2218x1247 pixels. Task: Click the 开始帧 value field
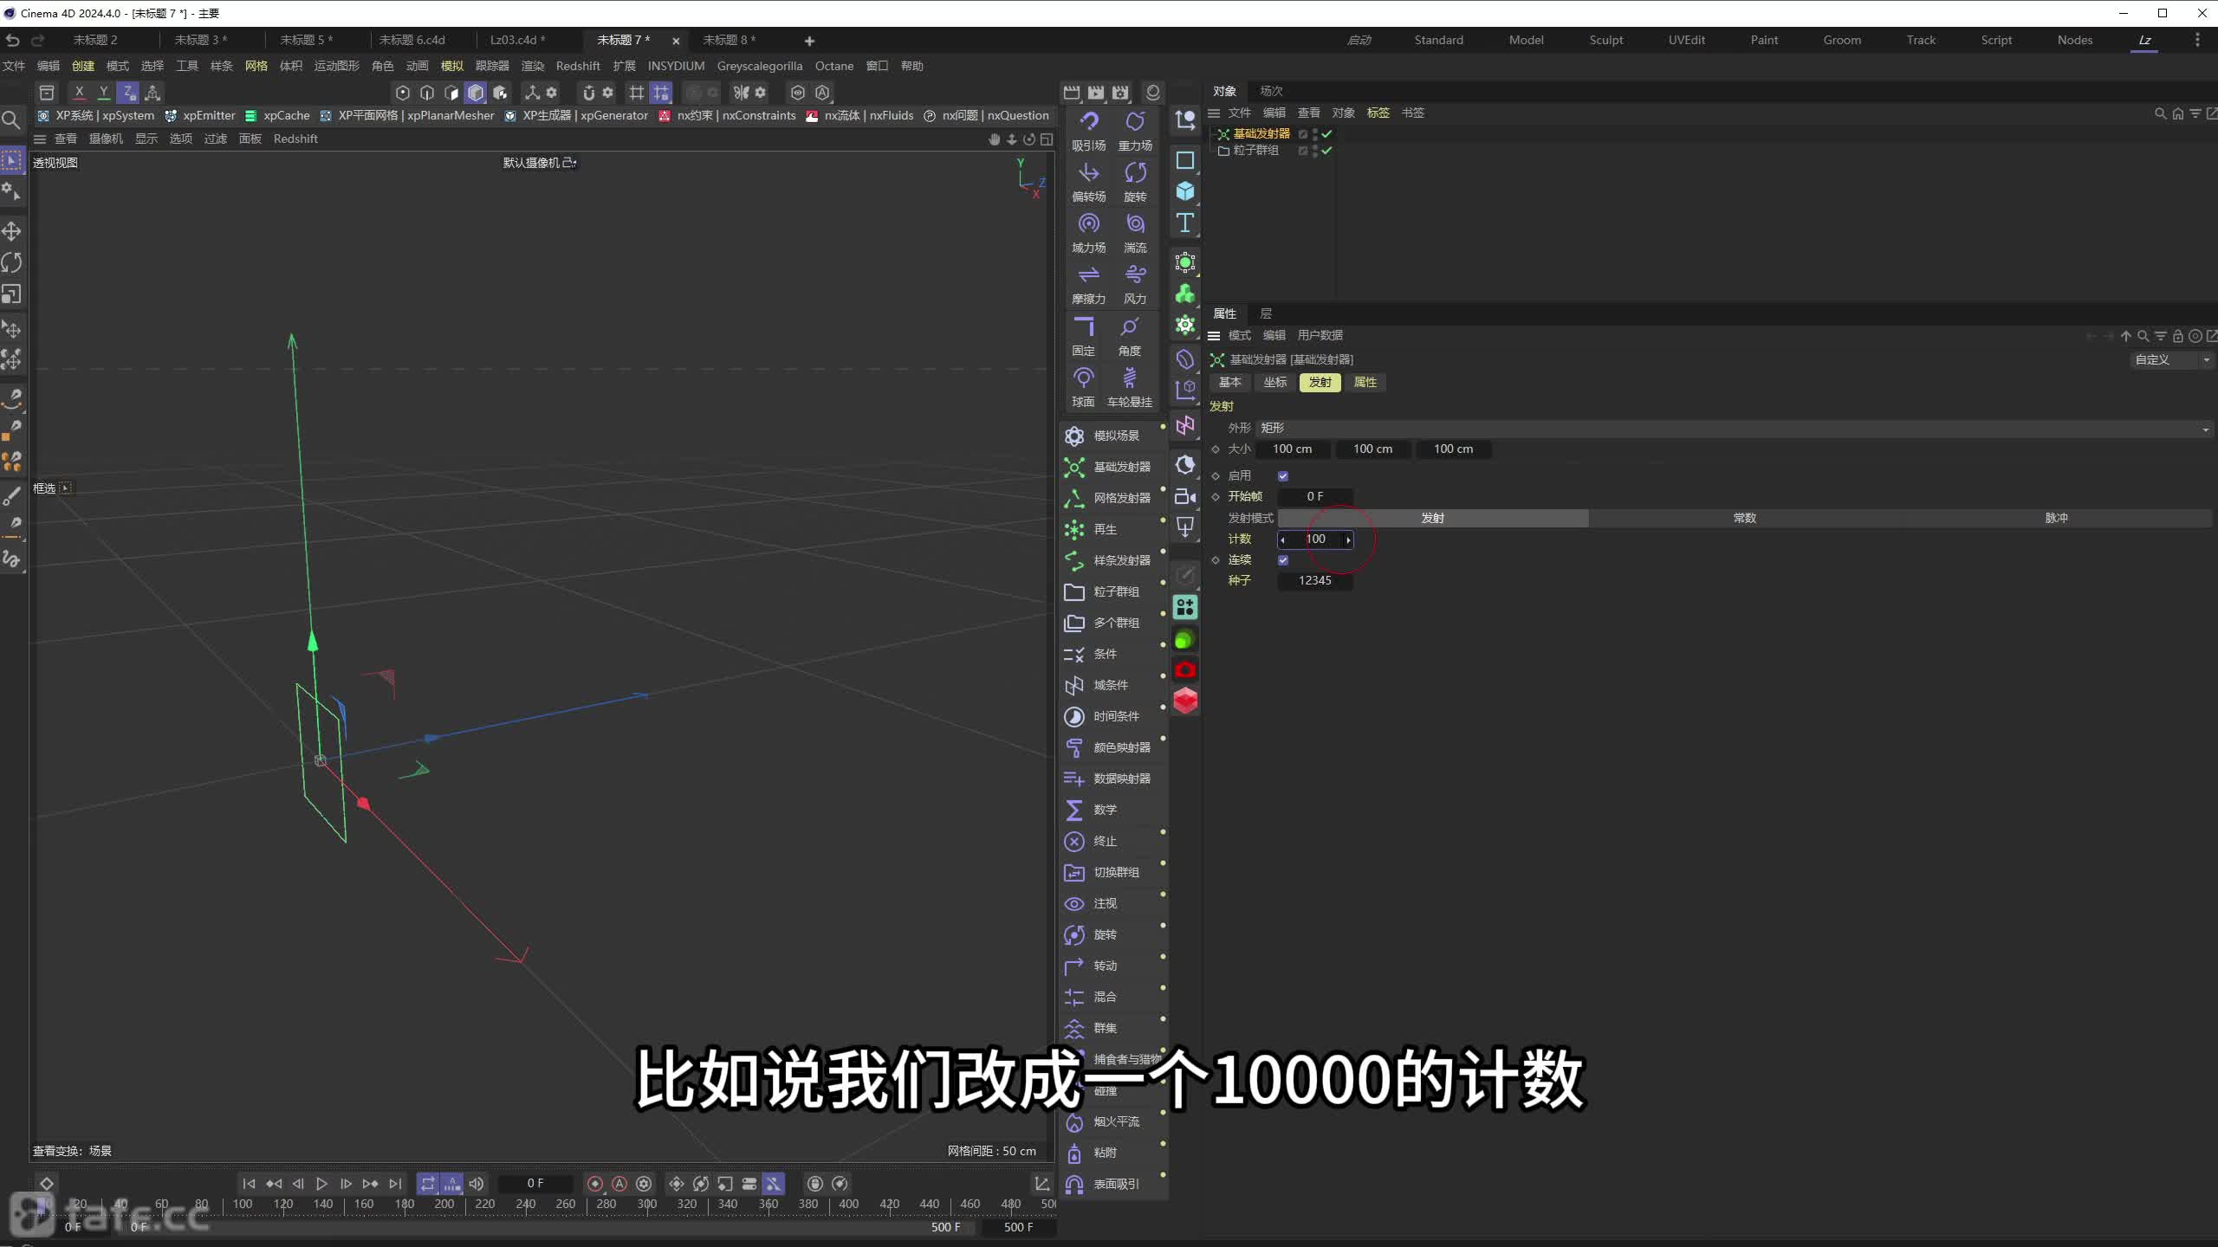click(x=1314, y=496)
